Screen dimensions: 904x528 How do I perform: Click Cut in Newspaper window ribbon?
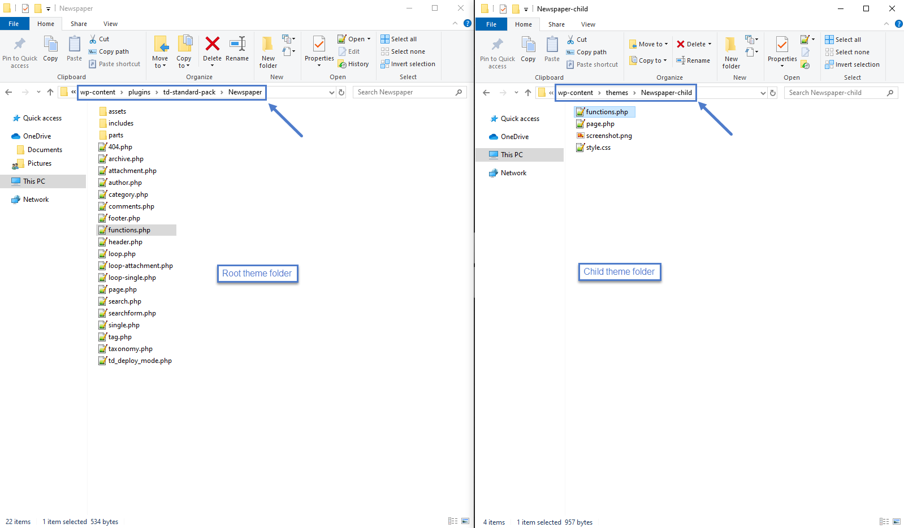click(x=100, y=39)
